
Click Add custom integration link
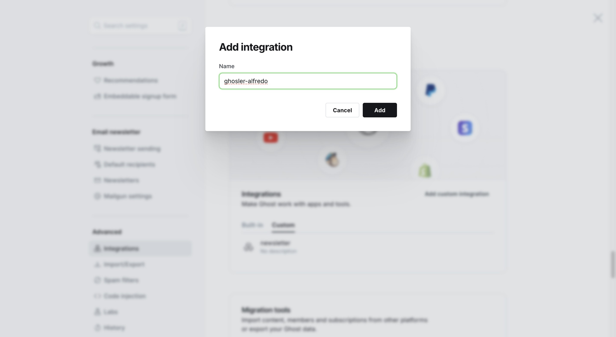click(x=457, y=194)
